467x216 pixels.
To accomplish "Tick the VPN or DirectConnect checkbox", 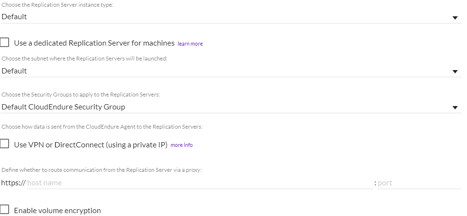I will [5, 144].
